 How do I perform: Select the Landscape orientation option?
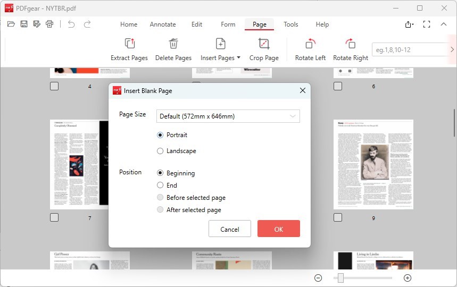[x=160, y=151]
